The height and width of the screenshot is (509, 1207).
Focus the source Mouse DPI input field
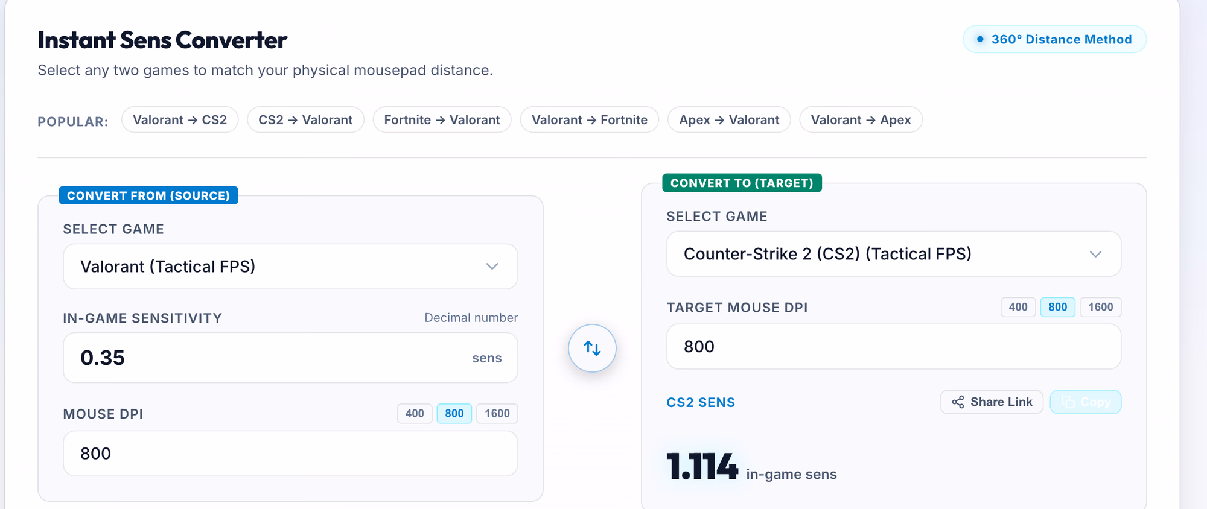tap(290, 454)
